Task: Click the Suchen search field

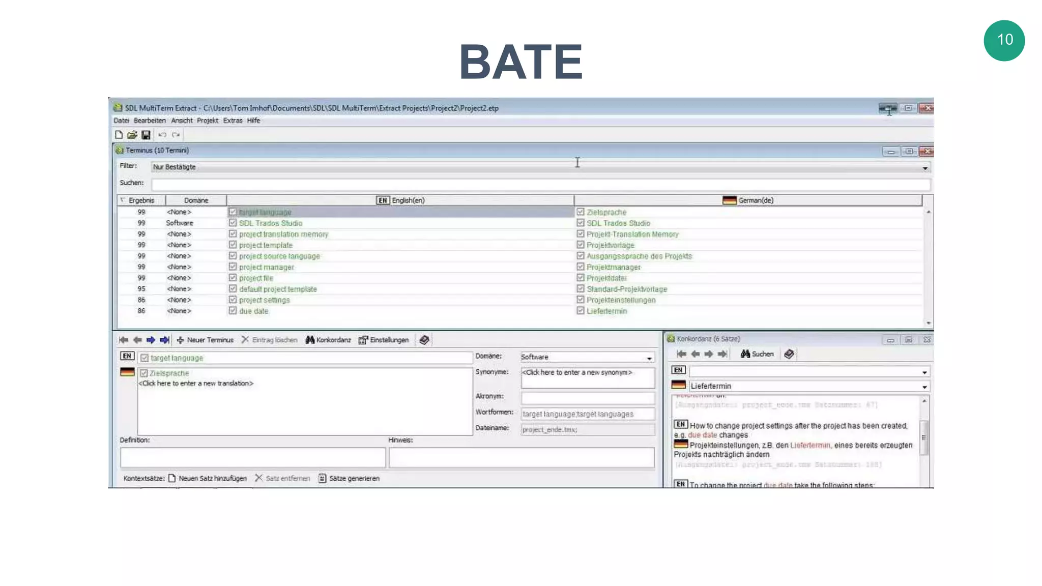Action: click(x=541, y=184)
